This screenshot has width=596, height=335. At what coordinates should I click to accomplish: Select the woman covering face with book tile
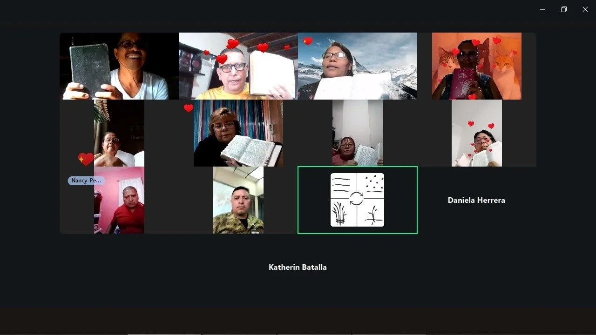point(477,133)
